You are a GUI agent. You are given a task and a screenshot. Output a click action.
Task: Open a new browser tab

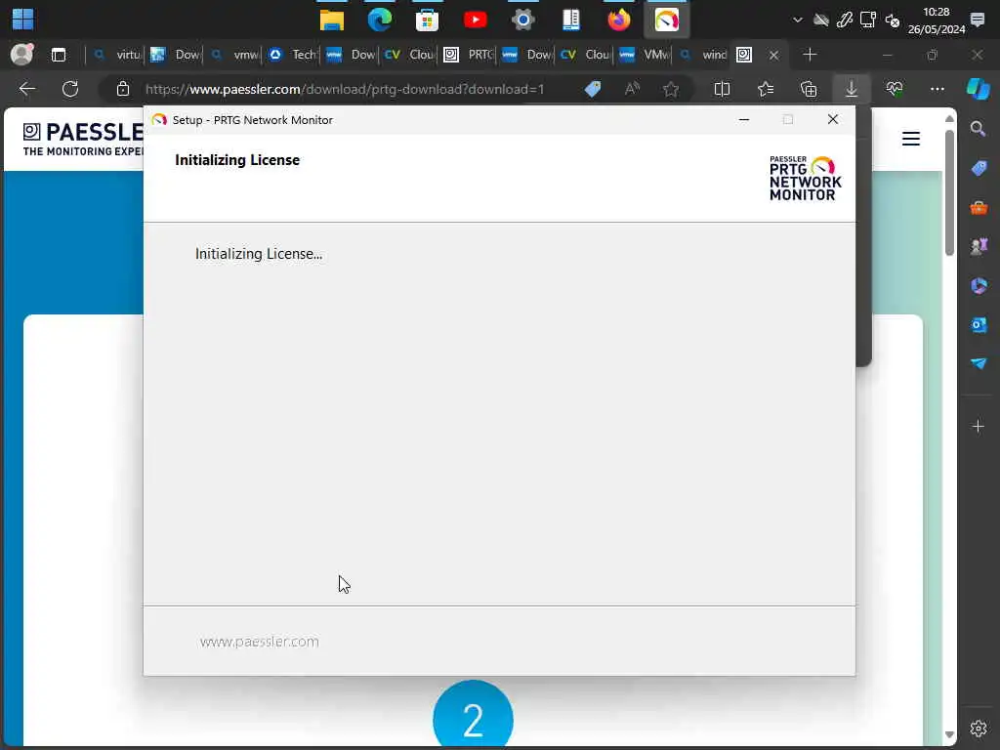click(810, 55)
